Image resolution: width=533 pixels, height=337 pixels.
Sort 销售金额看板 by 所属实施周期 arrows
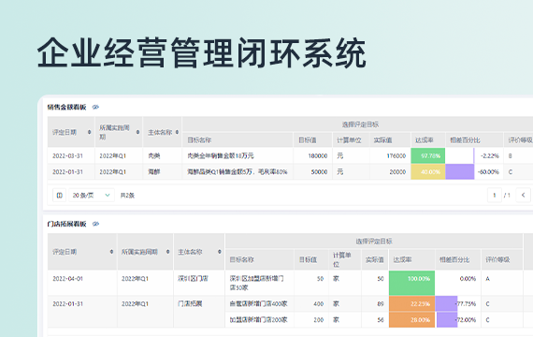coord(137,132)
